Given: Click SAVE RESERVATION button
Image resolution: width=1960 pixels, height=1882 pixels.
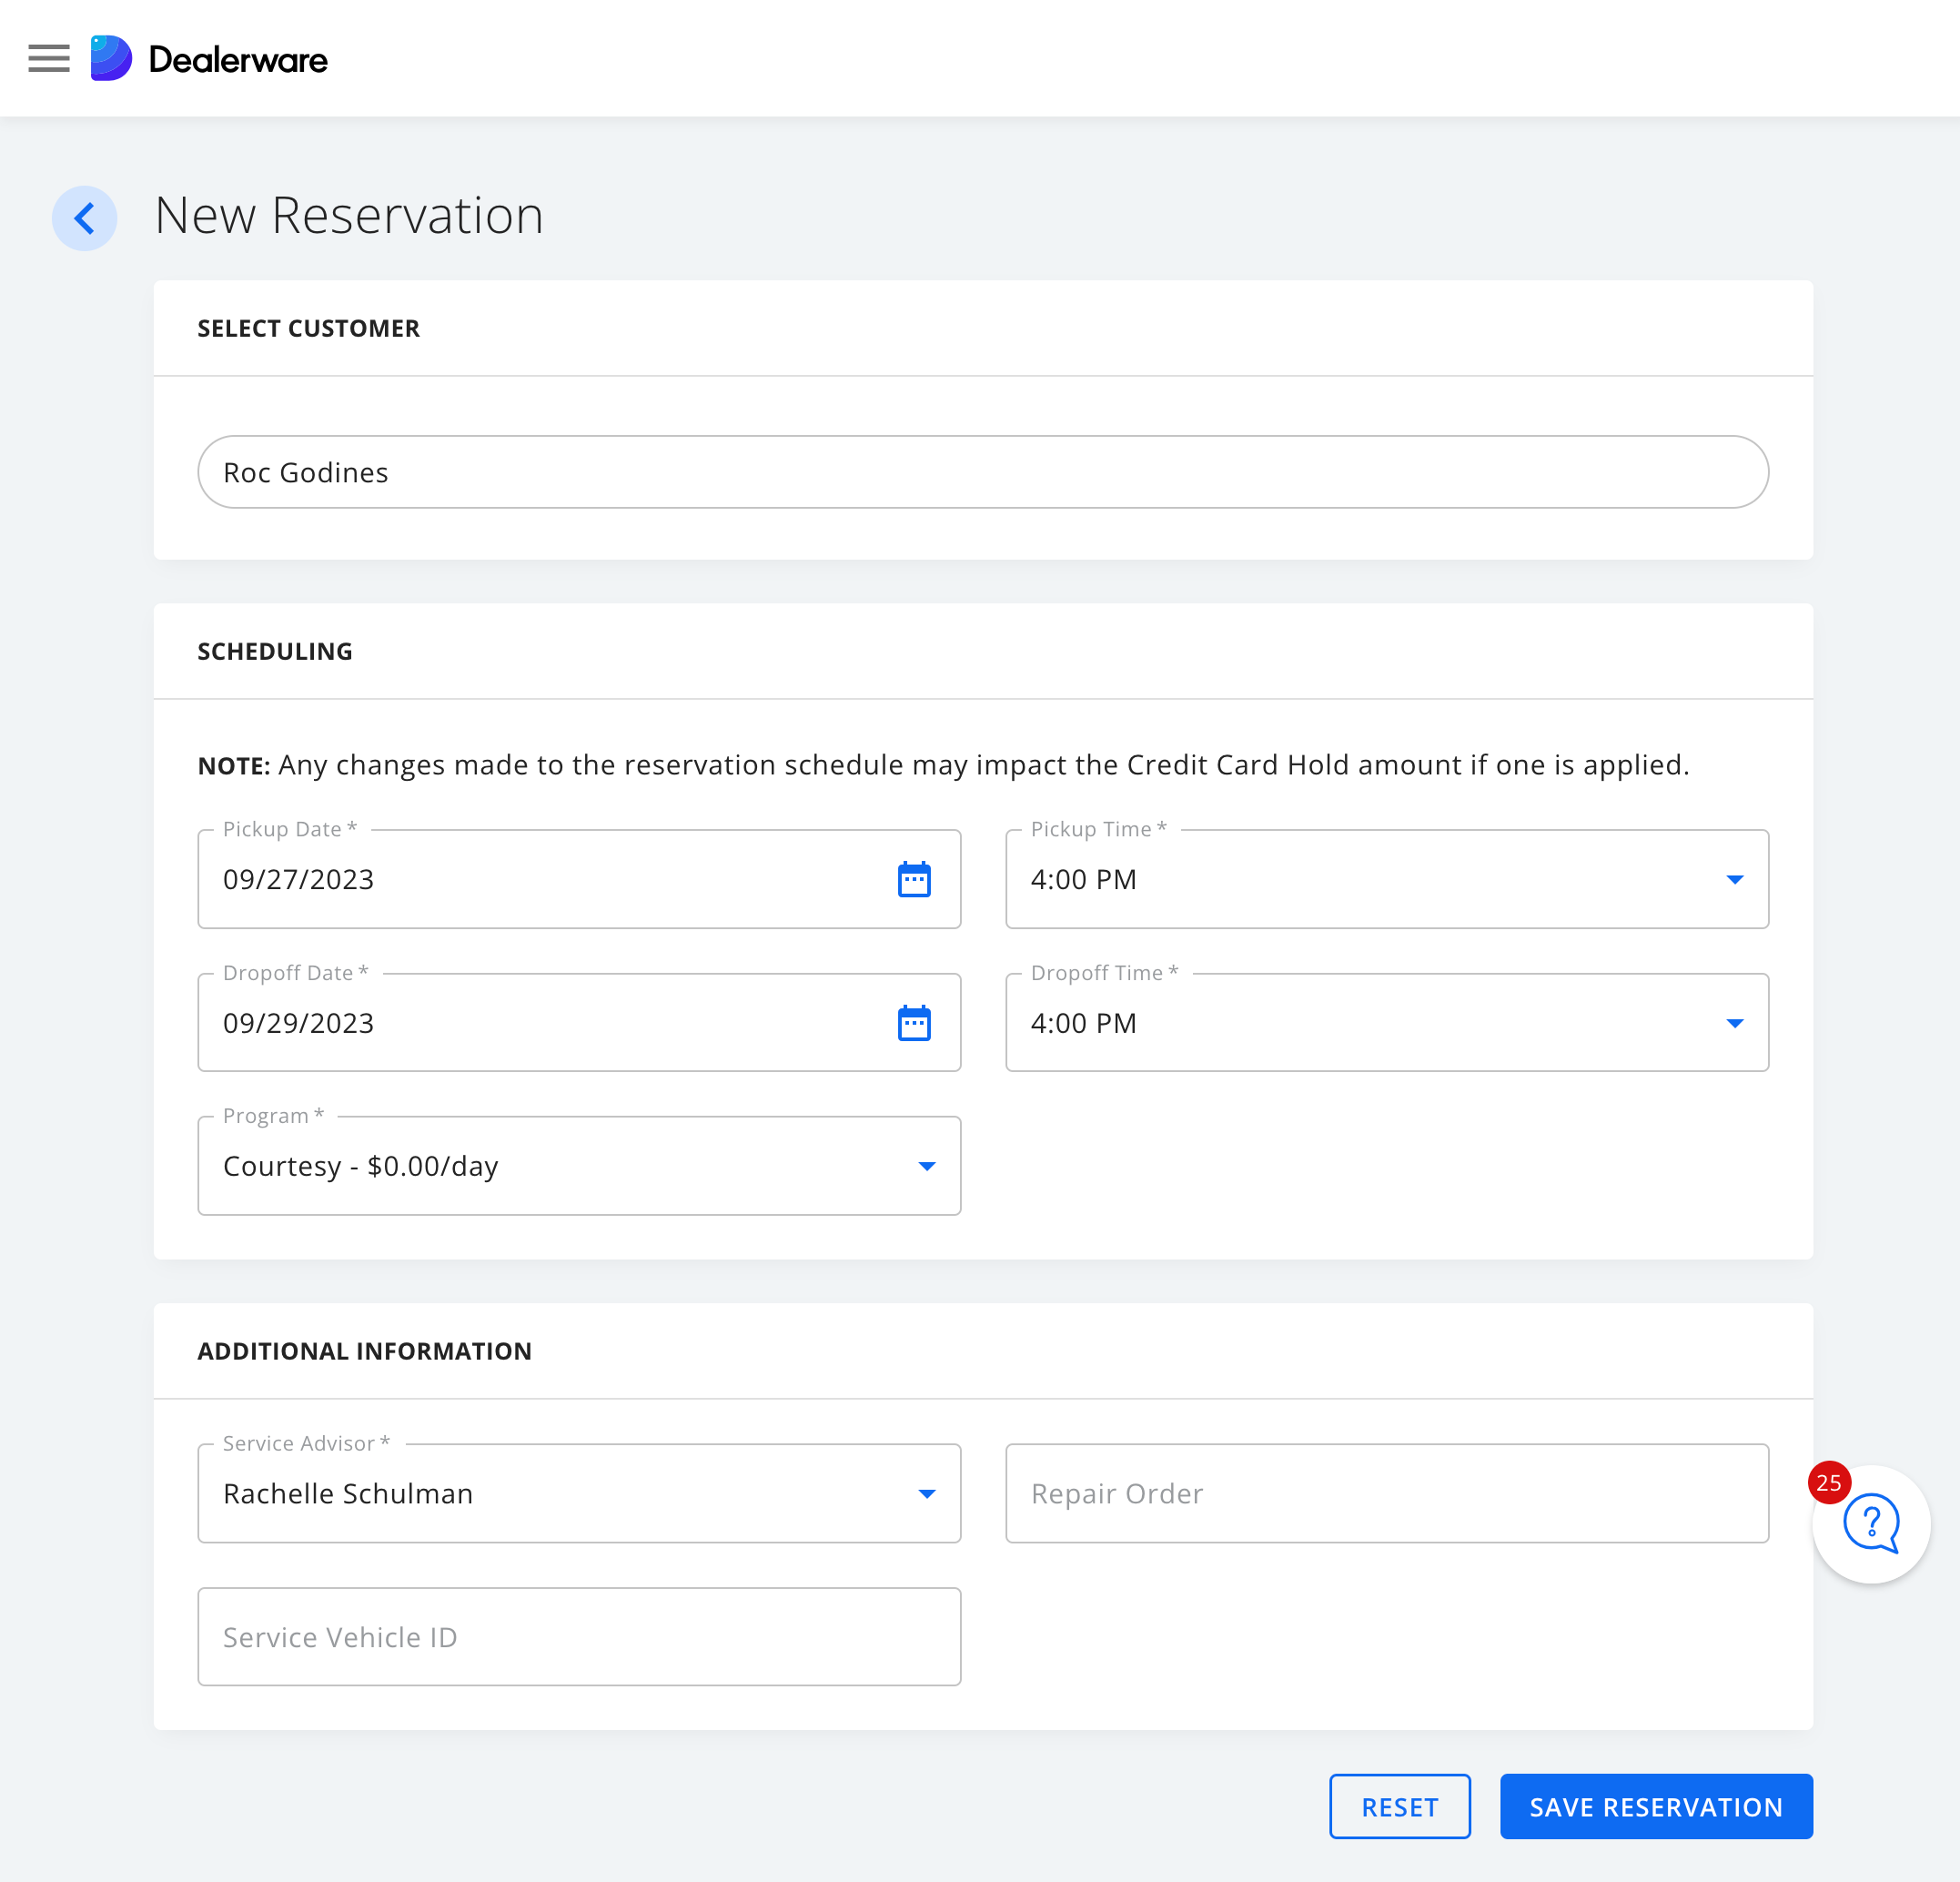Looking at the screenshot, I should point(1656,1807).
